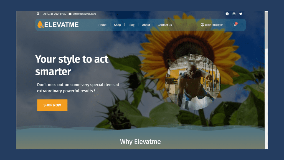Click the Login link
The height and width of the screenshot is (160, 284).
point(208,25)
